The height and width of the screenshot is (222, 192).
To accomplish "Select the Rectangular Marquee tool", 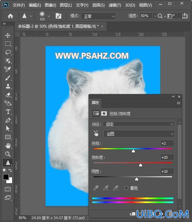I will (x=8, y=44).
